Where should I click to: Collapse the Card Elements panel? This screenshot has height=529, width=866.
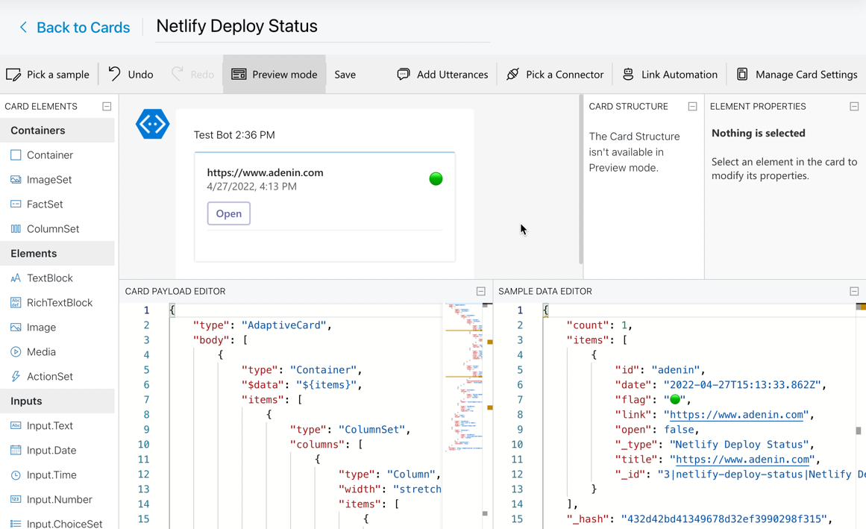click(107, 107)
